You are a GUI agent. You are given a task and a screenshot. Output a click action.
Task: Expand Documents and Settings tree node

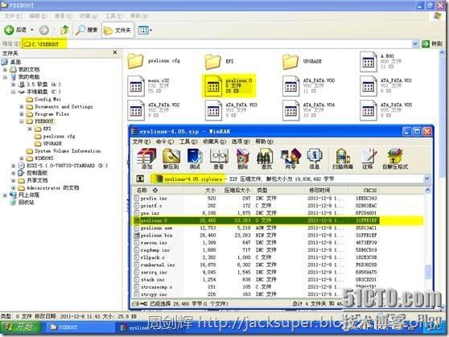click(22, 106)
